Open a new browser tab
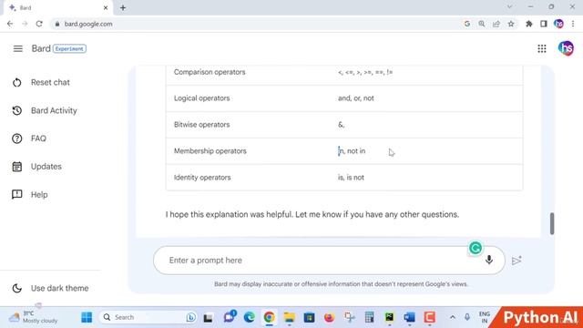The image size is (583, 328). click(123, 7)
